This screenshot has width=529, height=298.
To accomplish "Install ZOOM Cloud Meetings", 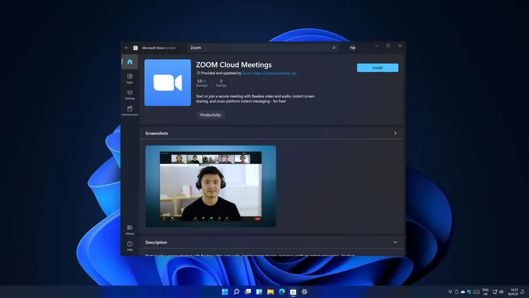I will 377,68.
